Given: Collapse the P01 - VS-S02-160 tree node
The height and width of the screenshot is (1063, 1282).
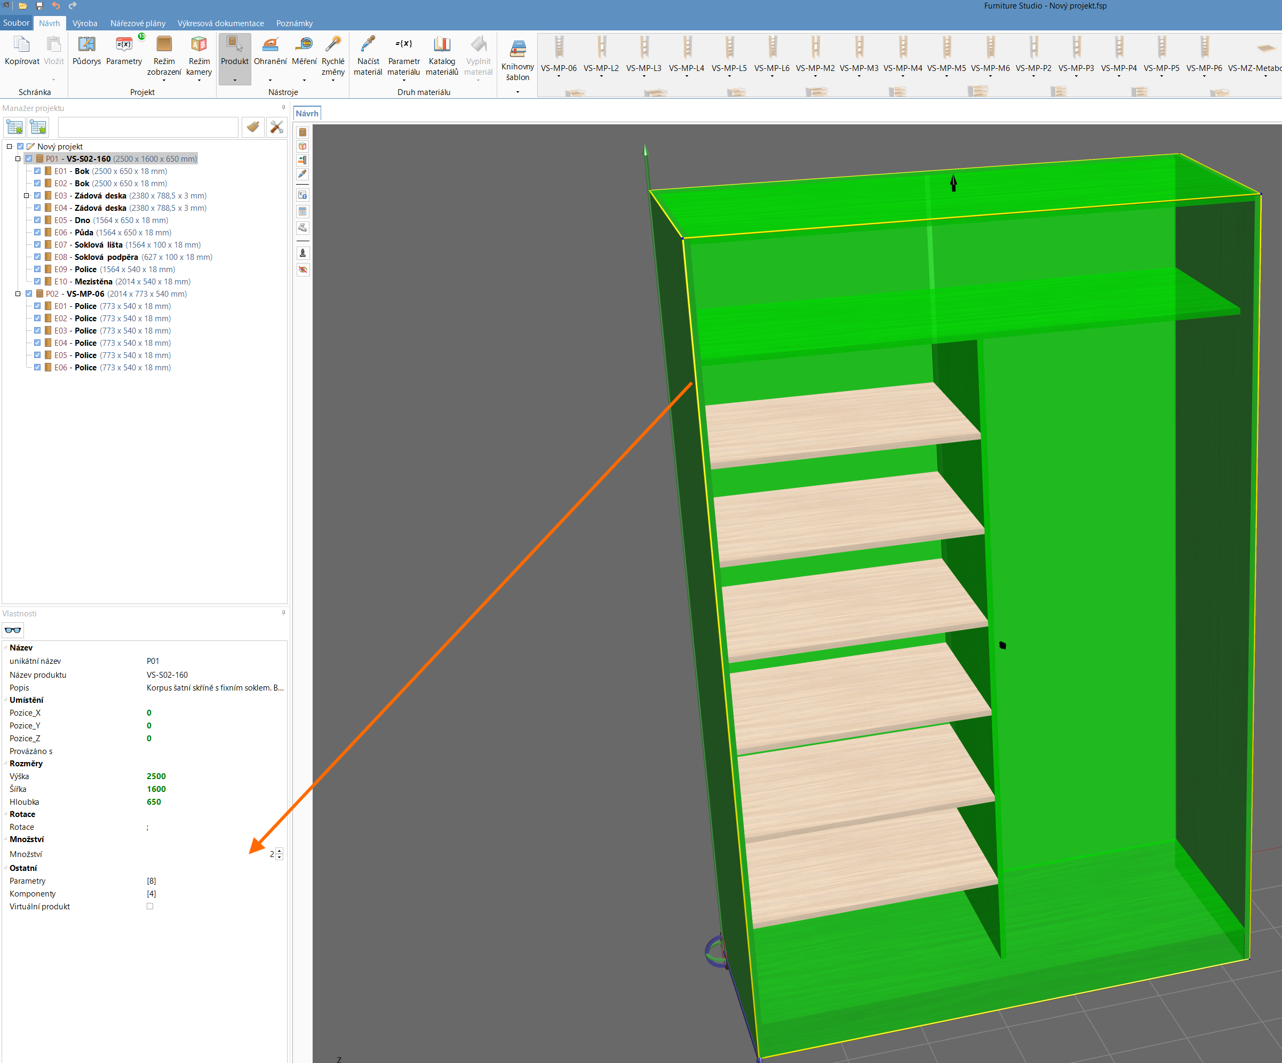Looking at the screenshot, I should [18, 158].
